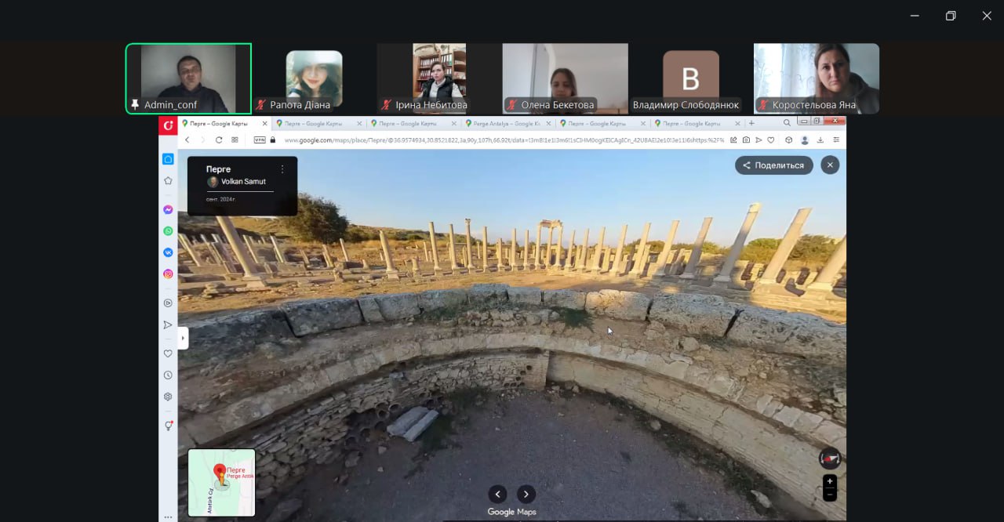This screenshot has width=1004, height=522.
Task: Open a new browser tab with plus
Action: [x=751, y=123]
